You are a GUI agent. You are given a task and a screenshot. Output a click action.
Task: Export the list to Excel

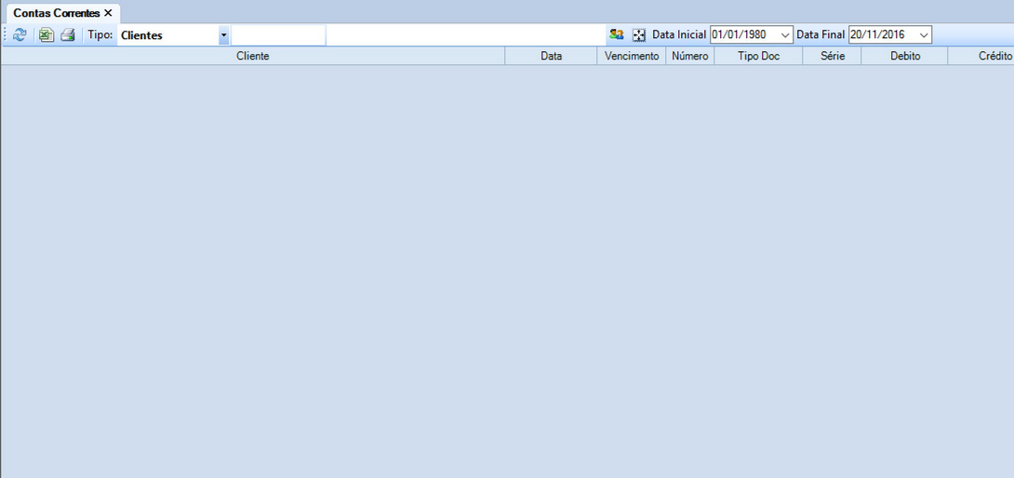pyautogui.click(x=46, y=35)
